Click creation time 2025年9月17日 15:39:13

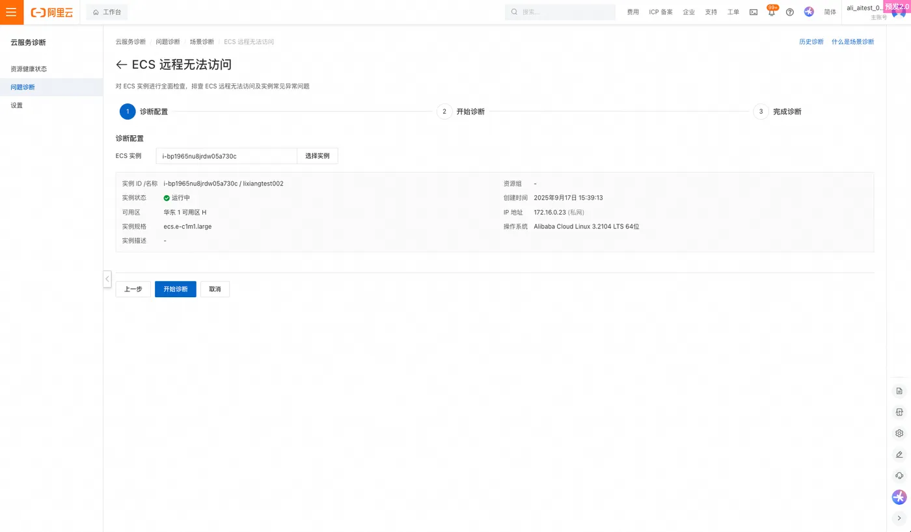[x=568, y=198]
